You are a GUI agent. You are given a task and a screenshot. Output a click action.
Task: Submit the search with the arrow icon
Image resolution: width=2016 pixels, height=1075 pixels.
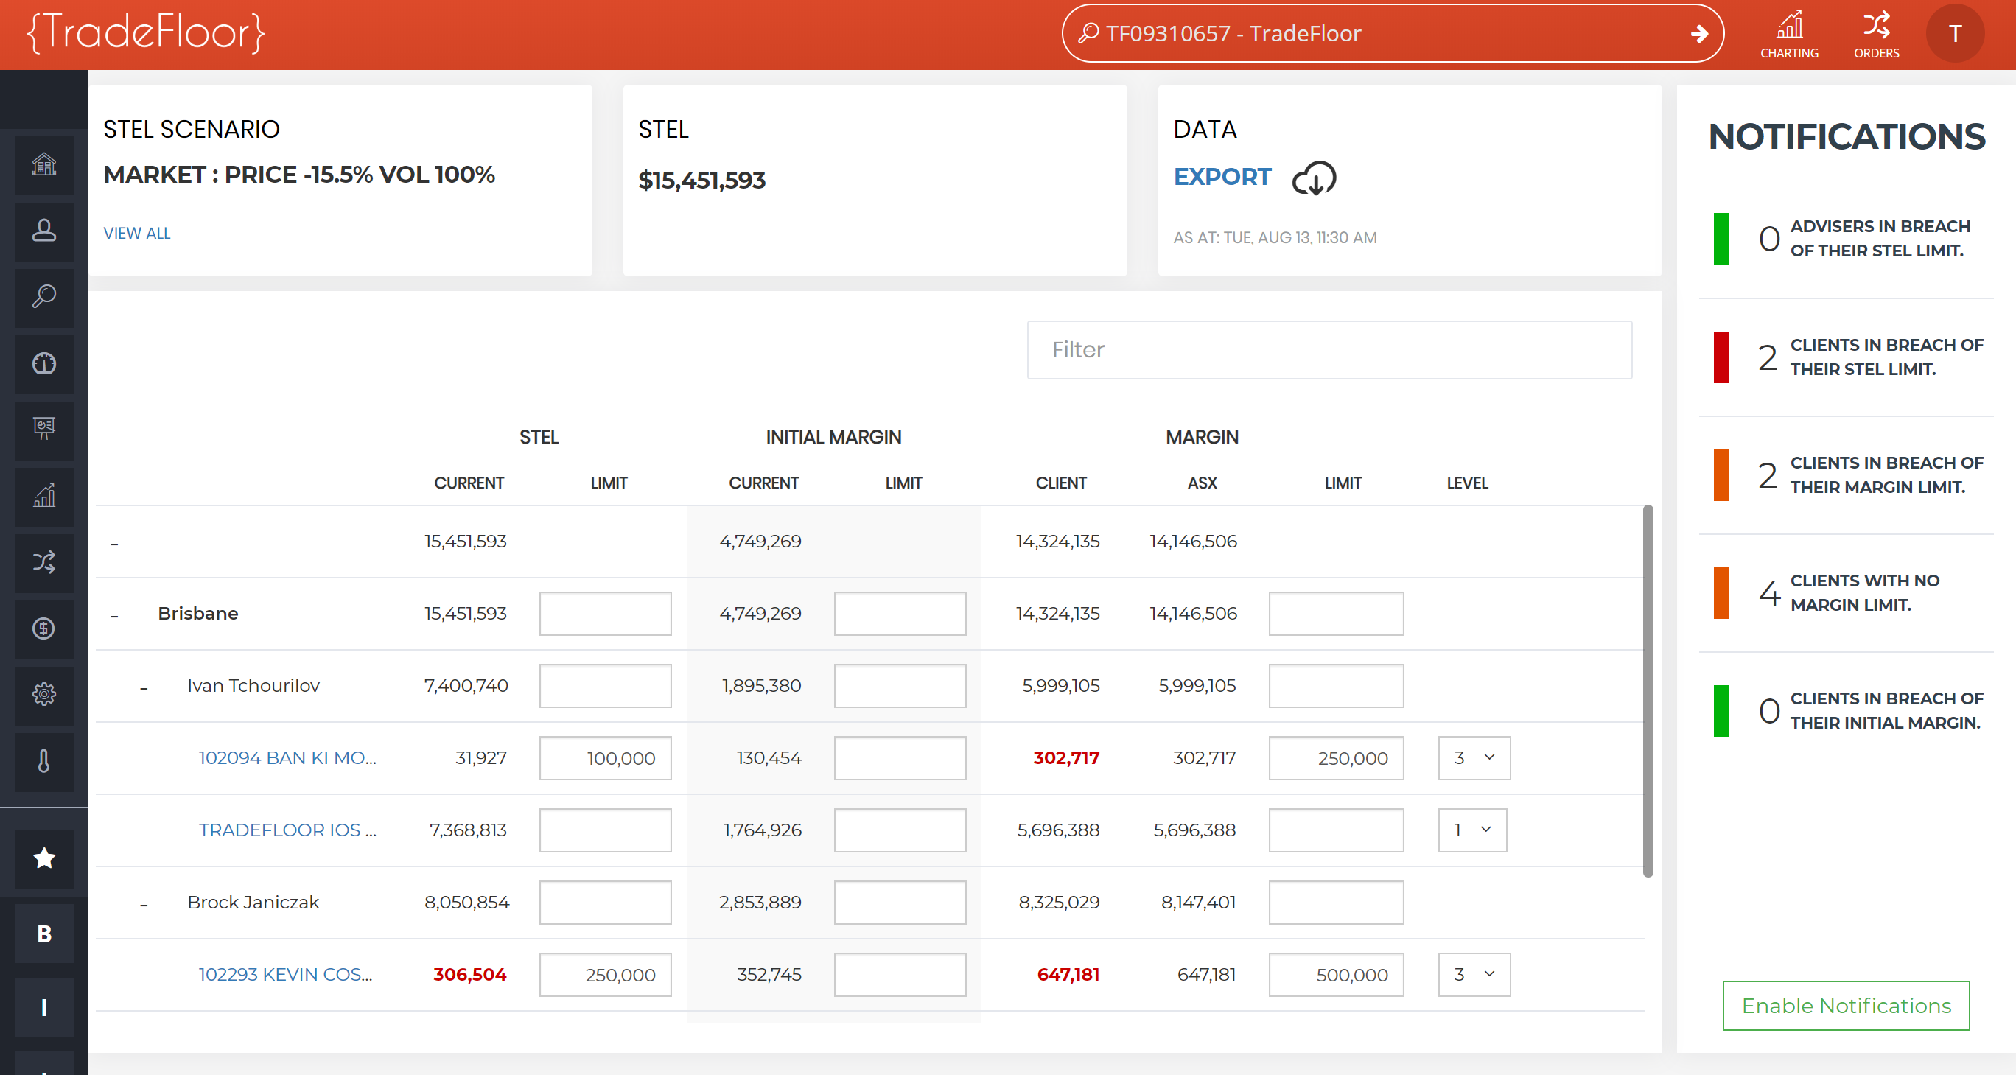tap(1699, 34)
